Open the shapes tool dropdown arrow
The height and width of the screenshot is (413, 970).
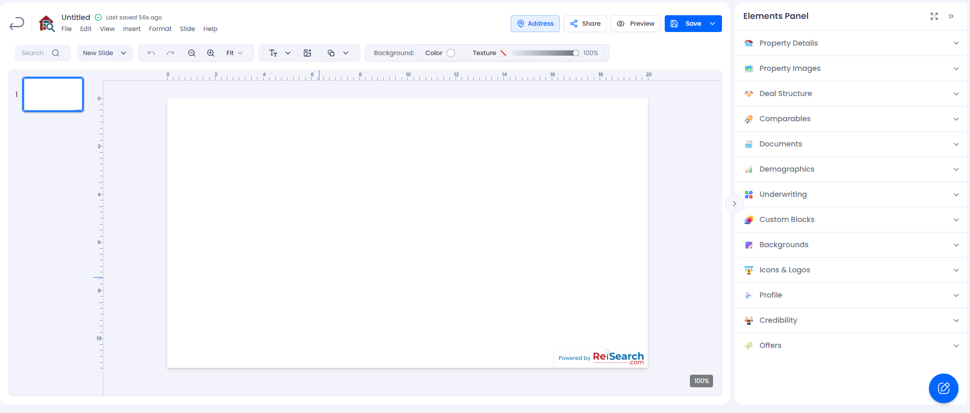click(346, 53)
